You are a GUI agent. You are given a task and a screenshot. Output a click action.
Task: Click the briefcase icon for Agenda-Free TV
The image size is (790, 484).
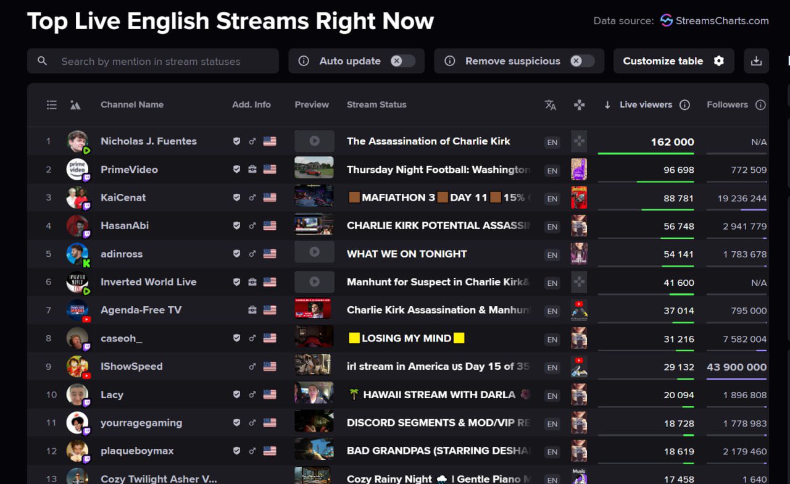252,311
